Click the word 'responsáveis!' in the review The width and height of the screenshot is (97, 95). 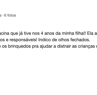[23, 40]
